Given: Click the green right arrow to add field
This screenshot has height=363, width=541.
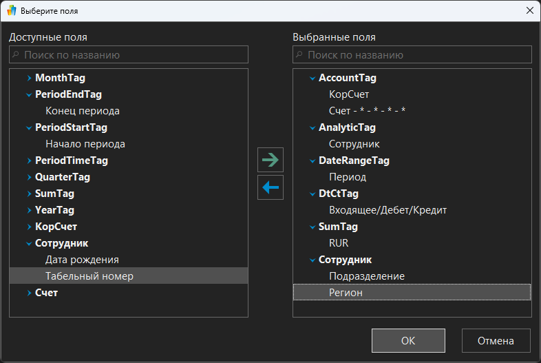Looking at the screenshot, I should point(270,160).
